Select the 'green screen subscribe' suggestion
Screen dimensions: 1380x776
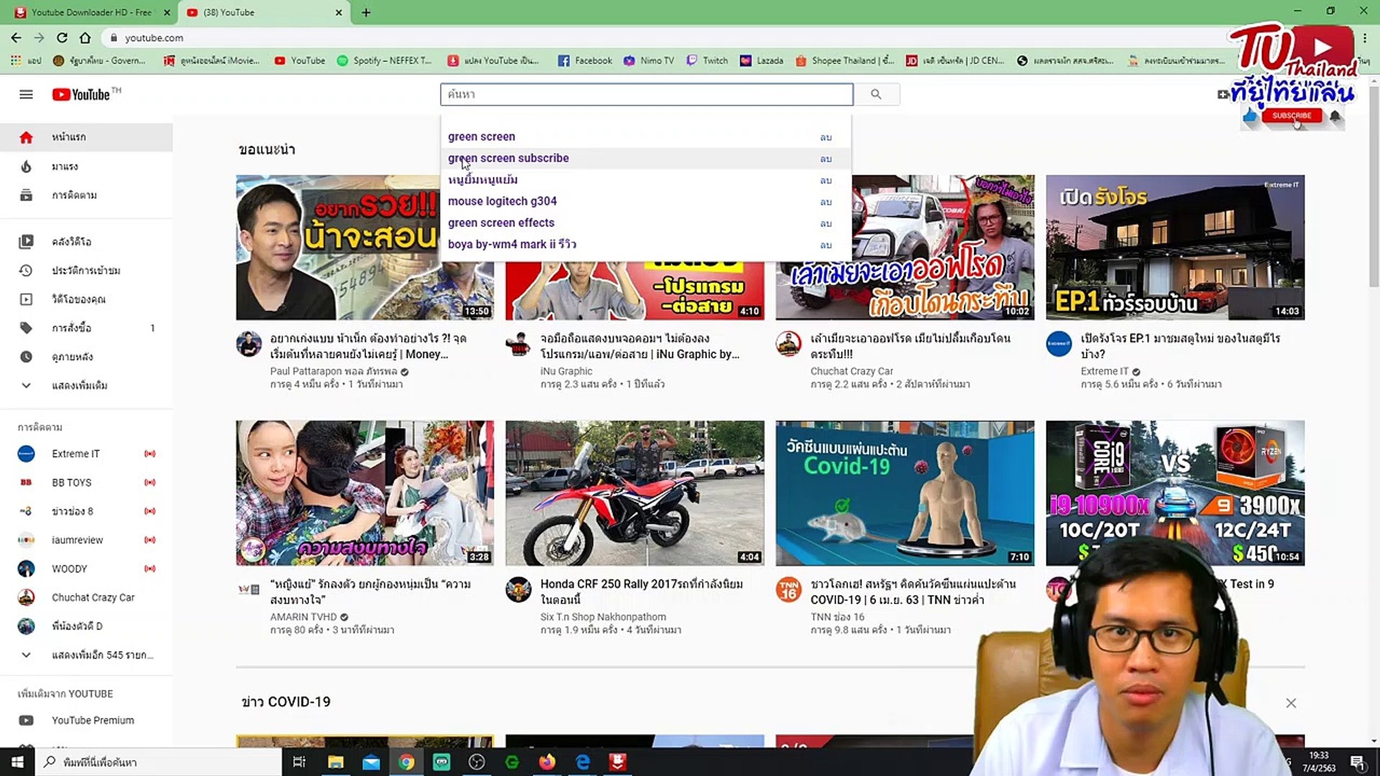(x=508, y=158)
